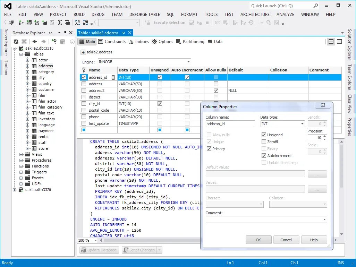Toggle Unsigned for city_id column
356x267 pixels.
click(x=160, y=104)
